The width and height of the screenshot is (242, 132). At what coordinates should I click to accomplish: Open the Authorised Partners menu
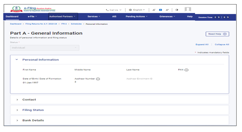pyautogui.click(x=63, y=16)
